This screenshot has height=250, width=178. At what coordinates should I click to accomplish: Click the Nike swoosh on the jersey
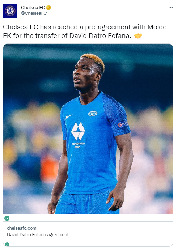pyautogui.click(x=69, y=117)
